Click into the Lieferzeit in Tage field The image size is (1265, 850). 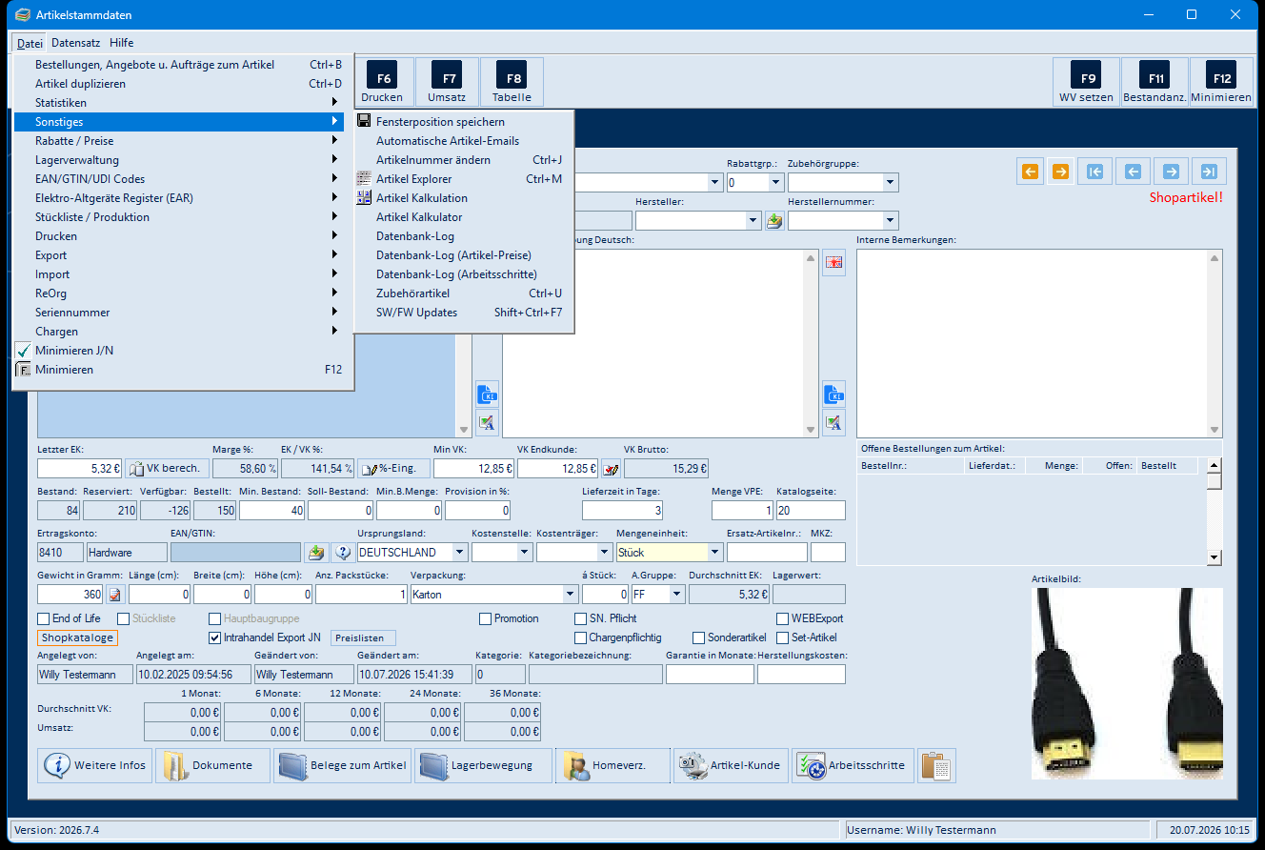pyautogui.click(x=624, y=510)
